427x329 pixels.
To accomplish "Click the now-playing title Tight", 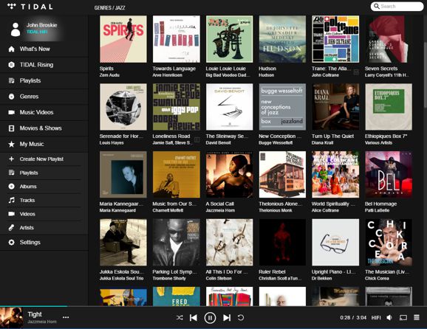I will [35, 314].
